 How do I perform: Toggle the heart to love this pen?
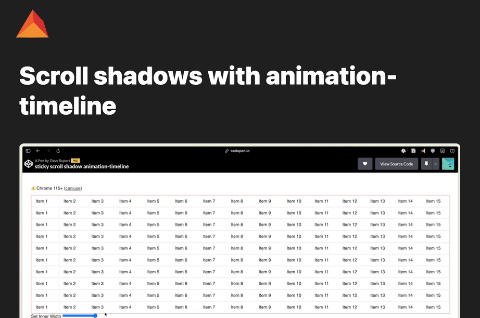365,164
